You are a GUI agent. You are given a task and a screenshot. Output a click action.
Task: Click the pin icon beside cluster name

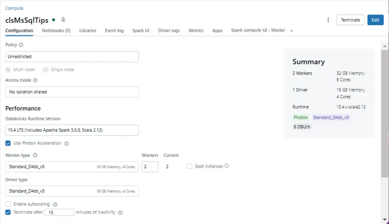pos(64,20)
